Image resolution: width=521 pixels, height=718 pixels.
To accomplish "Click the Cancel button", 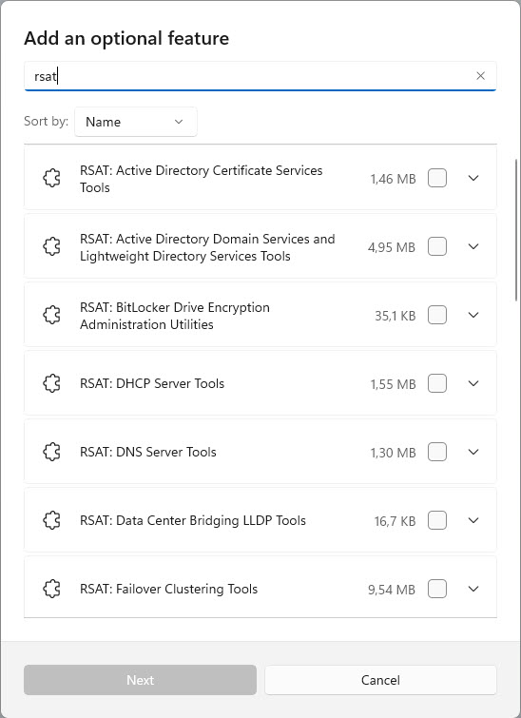I will pyautogui.click(x=380, y=680).
